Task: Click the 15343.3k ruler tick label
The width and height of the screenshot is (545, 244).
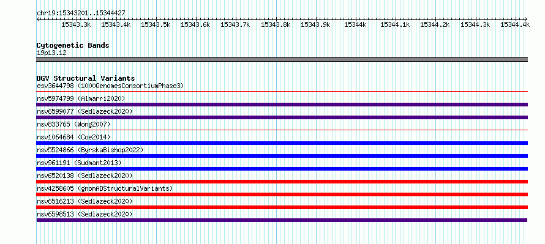Action: 76,24
